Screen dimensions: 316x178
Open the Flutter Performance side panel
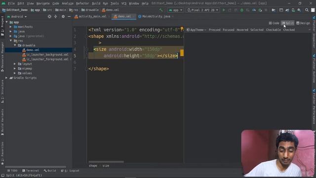click(x=314, y=106)
